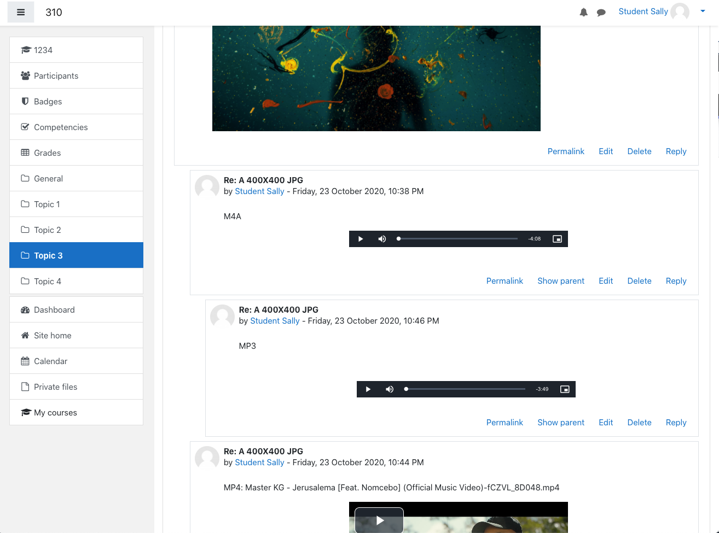Image resolution: width=719 pixels, height=533 pixels.
Task: Play the MP3 audio clip
Action: coord(368,389)
